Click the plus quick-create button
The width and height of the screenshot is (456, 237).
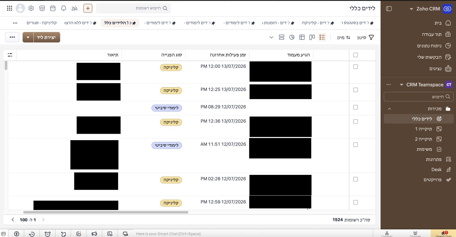point(88,8)
